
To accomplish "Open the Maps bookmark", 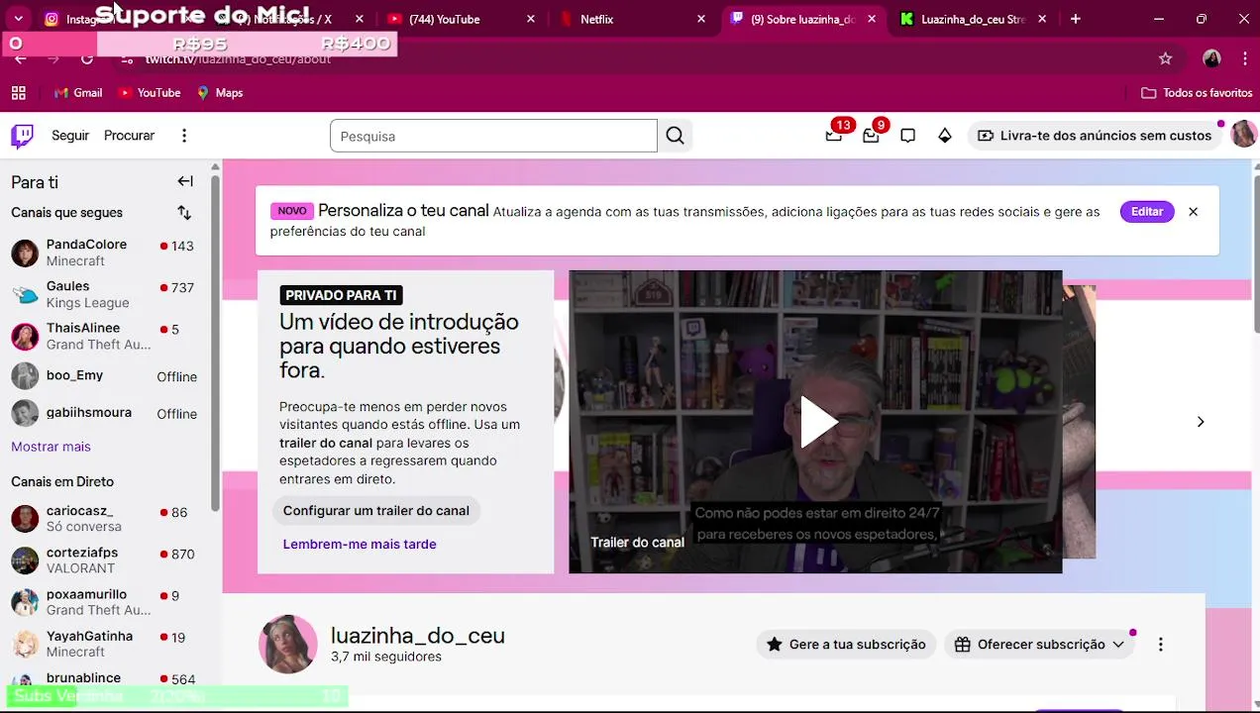I will tap(220, 93).
